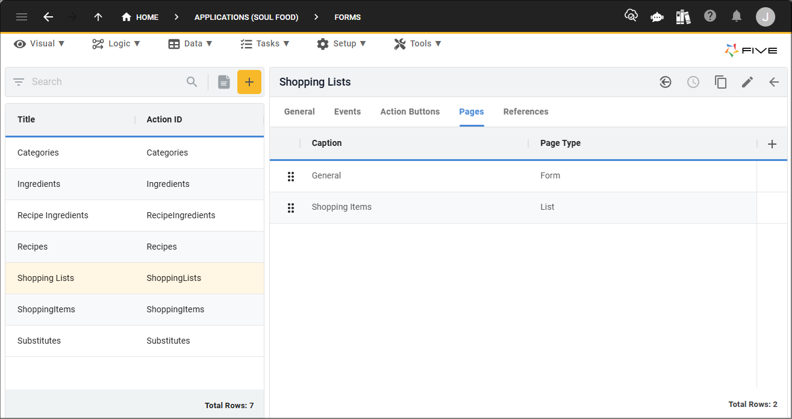Grab drag handle of General row
792x419 pixels.
point(291,176)
